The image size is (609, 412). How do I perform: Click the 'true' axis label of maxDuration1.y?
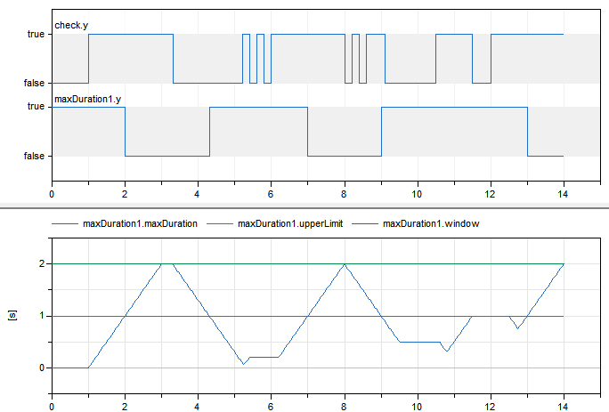[x=35, y=107]
